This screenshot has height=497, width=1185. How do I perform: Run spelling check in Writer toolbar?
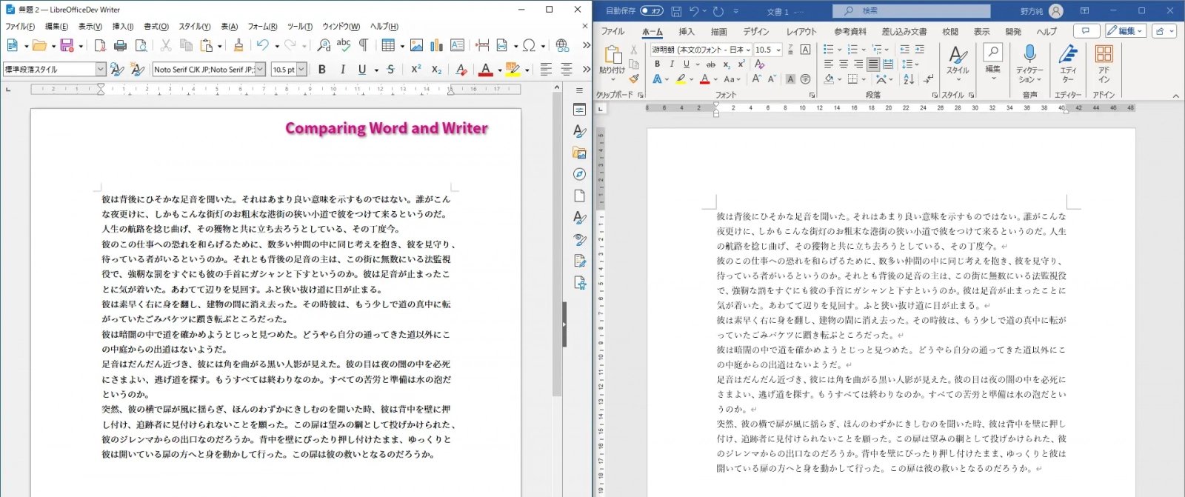pos(344,46)
